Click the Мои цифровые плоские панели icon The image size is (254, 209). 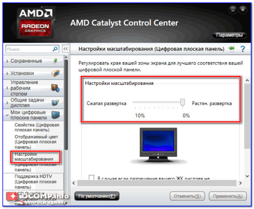click(x=55, y=115)
